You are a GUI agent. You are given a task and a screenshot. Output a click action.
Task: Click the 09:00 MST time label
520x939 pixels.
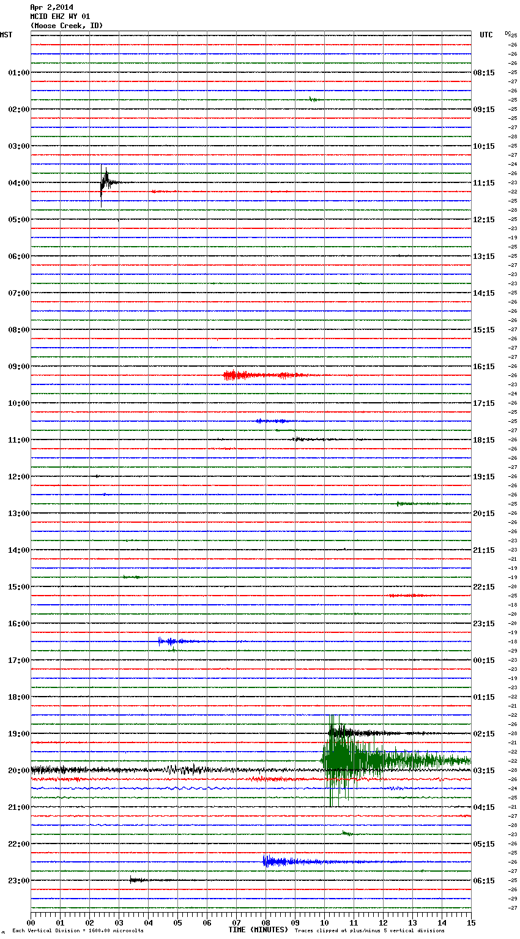19,367
